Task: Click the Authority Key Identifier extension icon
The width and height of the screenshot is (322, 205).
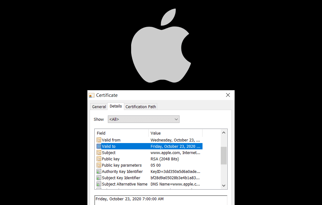Action: click(x=99, y=172)
